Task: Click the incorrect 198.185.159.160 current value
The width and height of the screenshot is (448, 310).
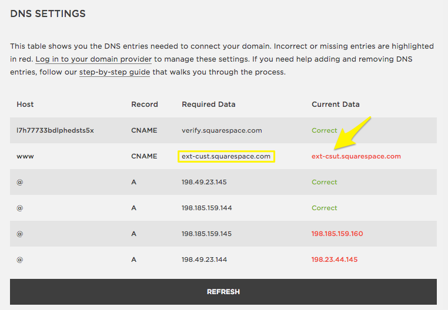Action: [337, 234]
